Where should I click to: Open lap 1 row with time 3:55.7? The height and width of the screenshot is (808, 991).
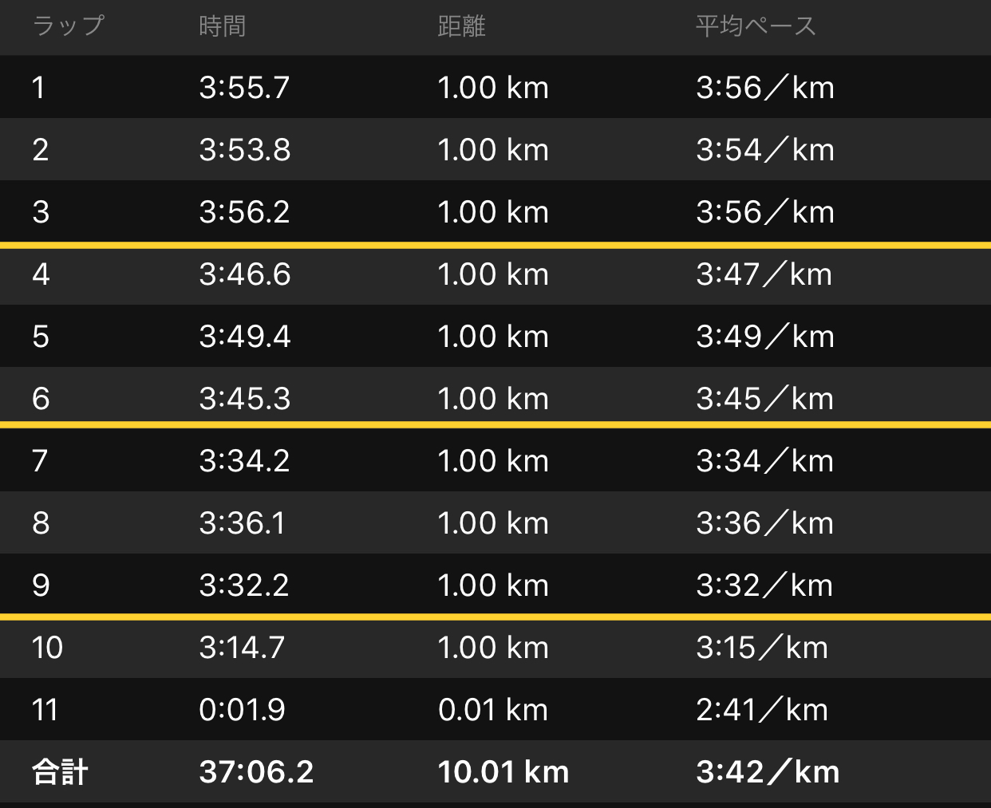click(495, 87)
